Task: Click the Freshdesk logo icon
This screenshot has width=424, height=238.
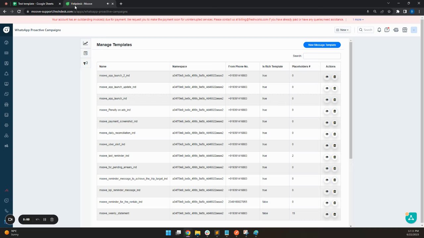Action: [x=6, y=30]
